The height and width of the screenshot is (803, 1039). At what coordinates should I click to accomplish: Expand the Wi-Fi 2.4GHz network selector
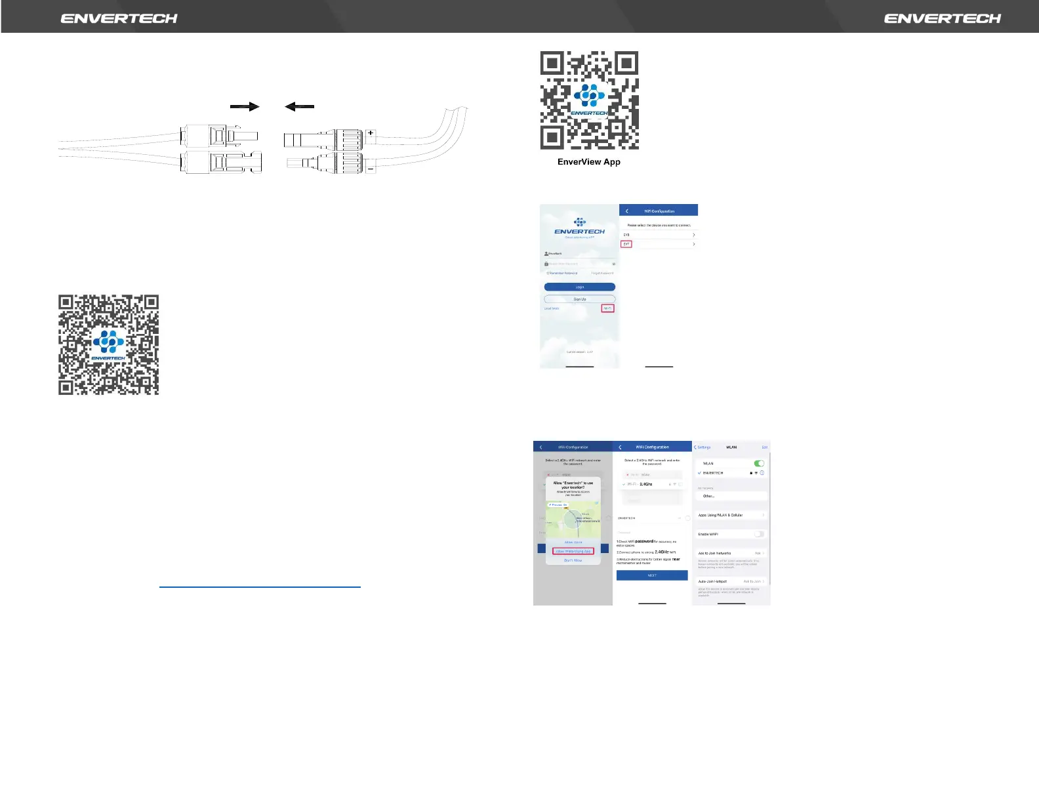pos(653,484)
